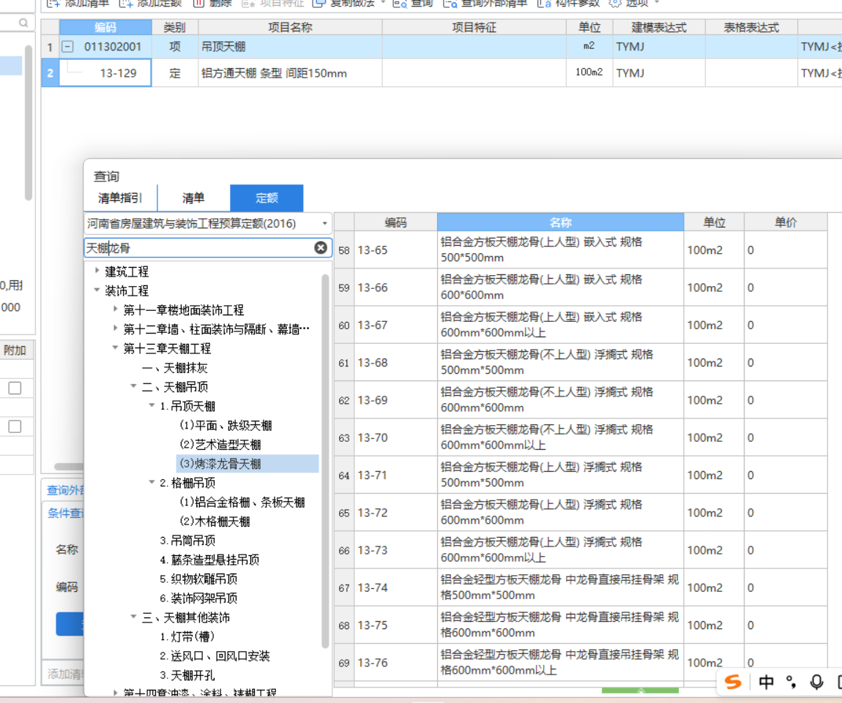The height and width of the screenshot is (703, 842).
Task: Open the 河南省房屋建筑与装饰工程预算定额(2016) dropdown
Action: click(x=325, y=224)
